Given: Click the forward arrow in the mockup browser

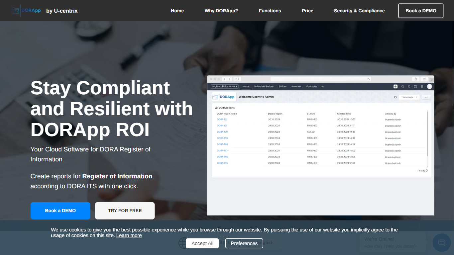Looking at the screenshot, I should point(230,79).
